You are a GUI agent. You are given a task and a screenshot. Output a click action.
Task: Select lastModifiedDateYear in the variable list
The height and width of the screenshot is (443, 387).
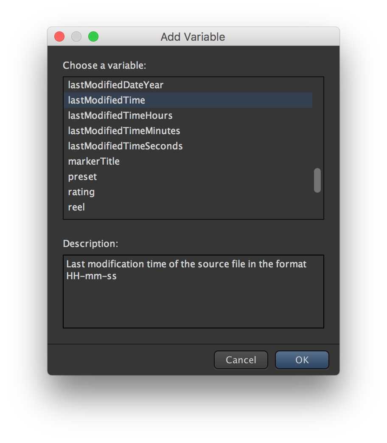(x=188, y=85)
